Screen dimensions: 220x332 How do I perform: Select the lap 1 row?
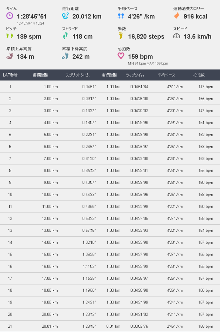point(110,87)
